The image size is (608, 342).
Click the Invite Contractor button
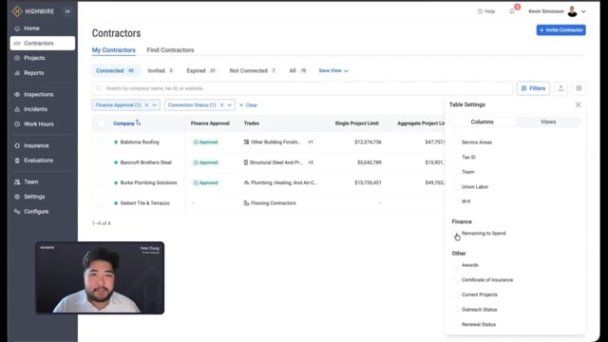point(561,29)
